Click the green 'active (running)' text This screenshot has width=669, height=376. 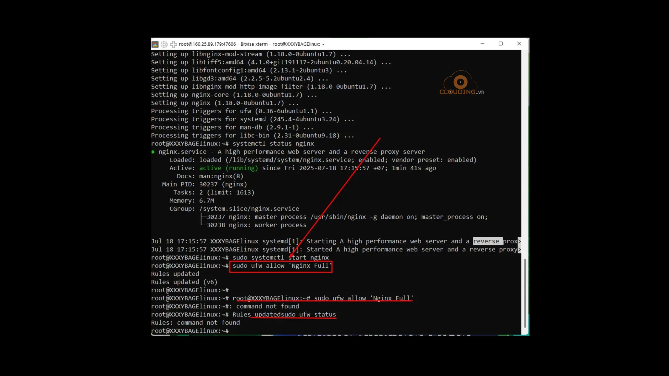coord(229,168)
